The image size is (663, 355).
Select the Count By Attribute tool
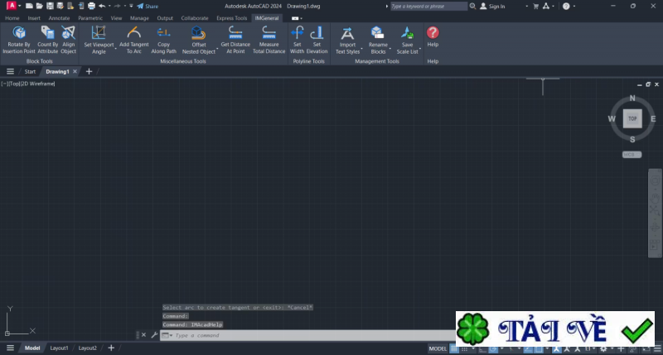(x=48, y=39)
